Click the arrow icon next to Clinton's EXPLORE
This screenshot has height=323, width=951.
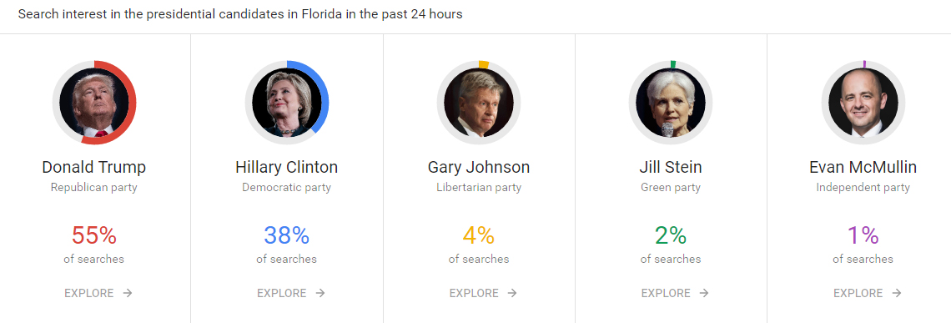pos(320,293)
